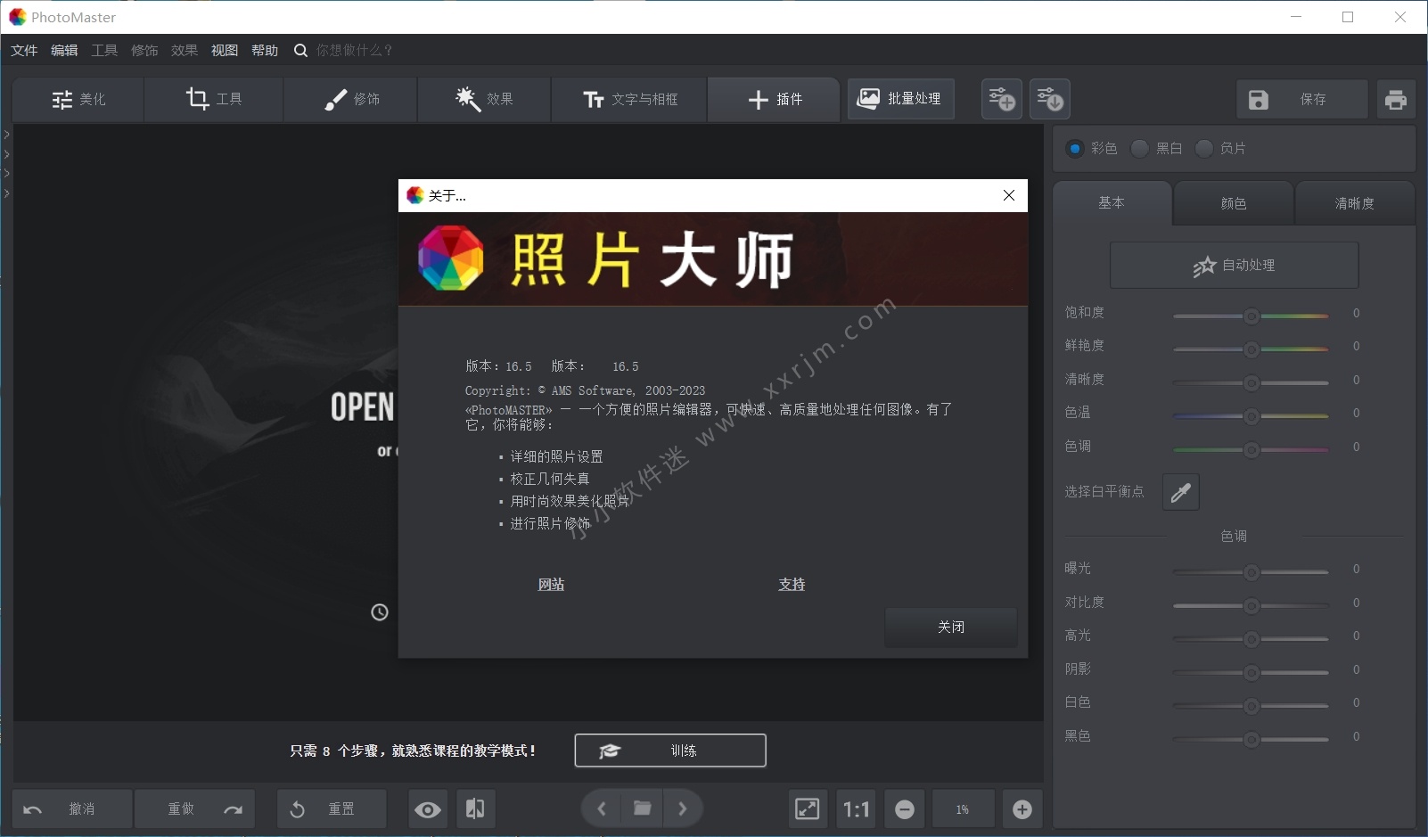Click the zoom in plus icon

1022,809
